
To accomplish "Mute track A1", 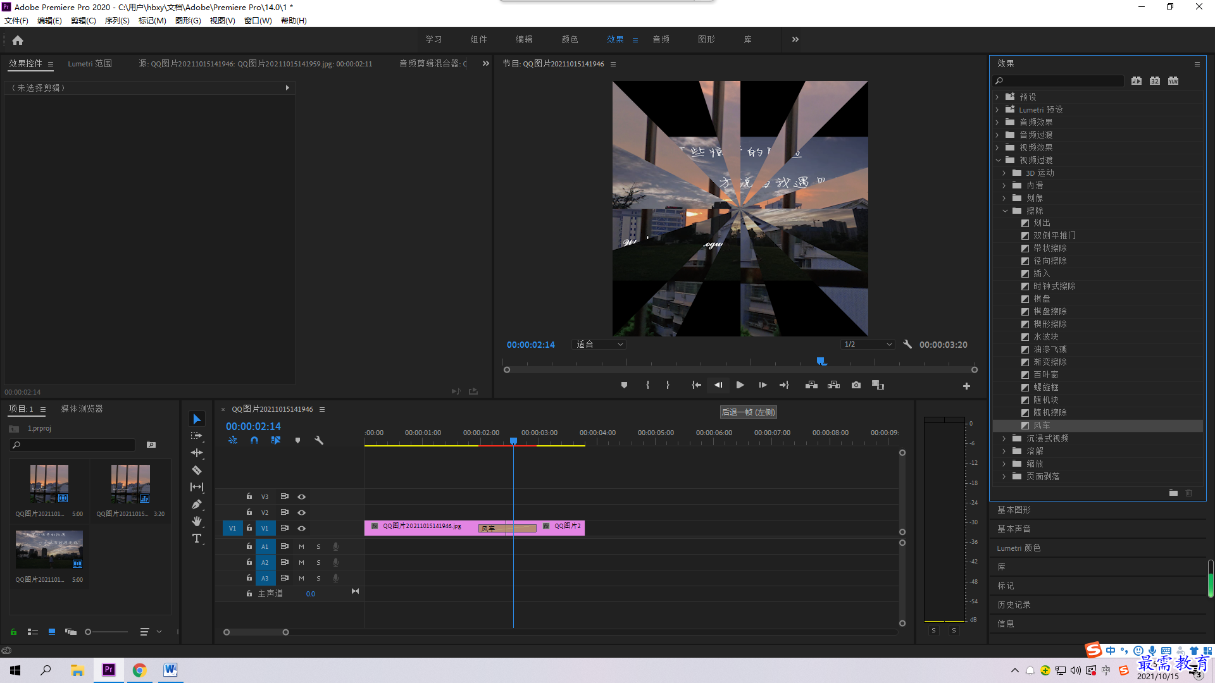I will pos(301,546).
